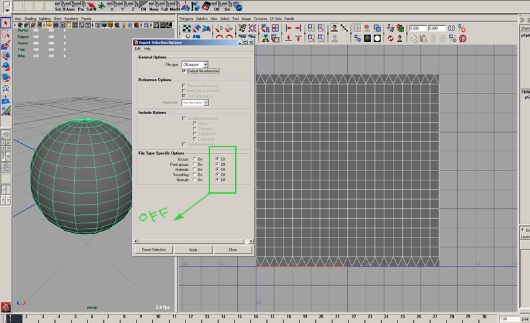Open the Edit menu in Export dialog

(138, 48)
